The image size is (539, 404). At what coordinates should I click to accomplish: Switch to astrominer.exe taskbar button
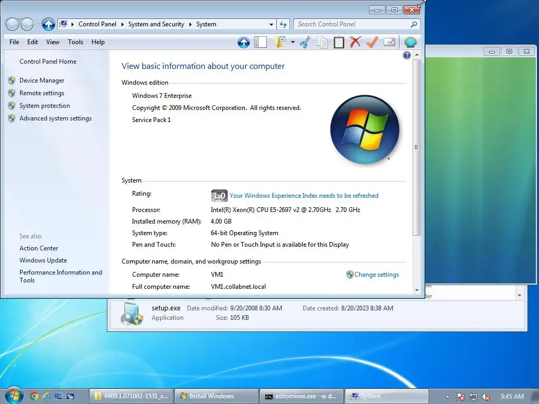point(302,396)
